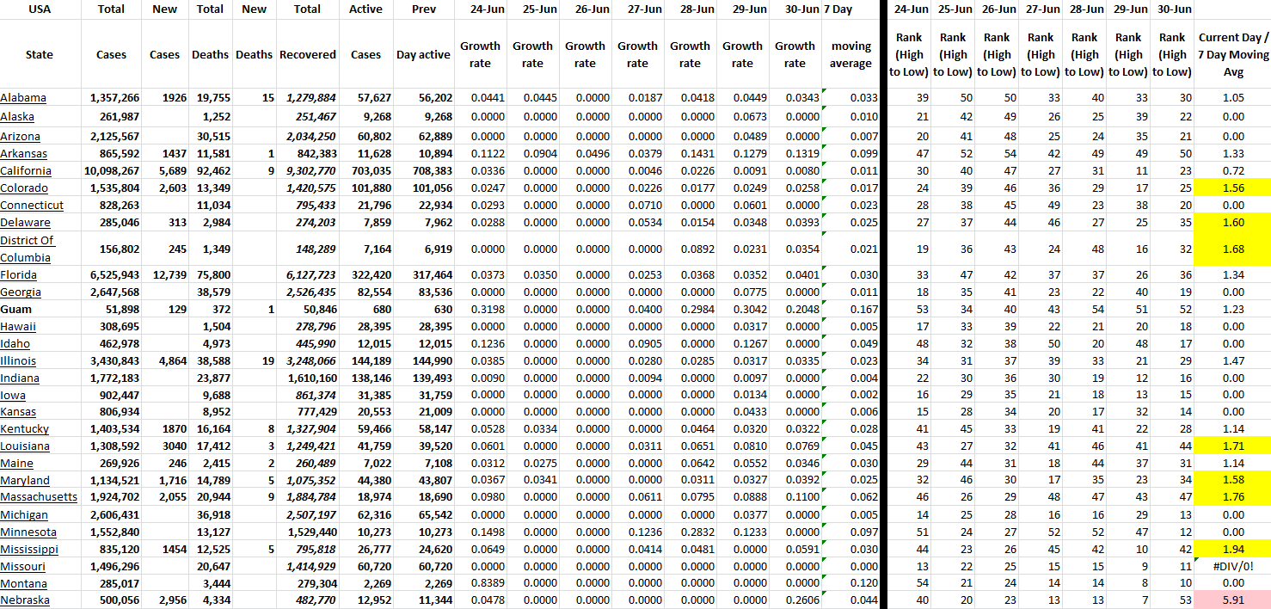The width and height of the screenshot is (1271, 609).
Task: Open the Massachusetts link
Action: 39,497
